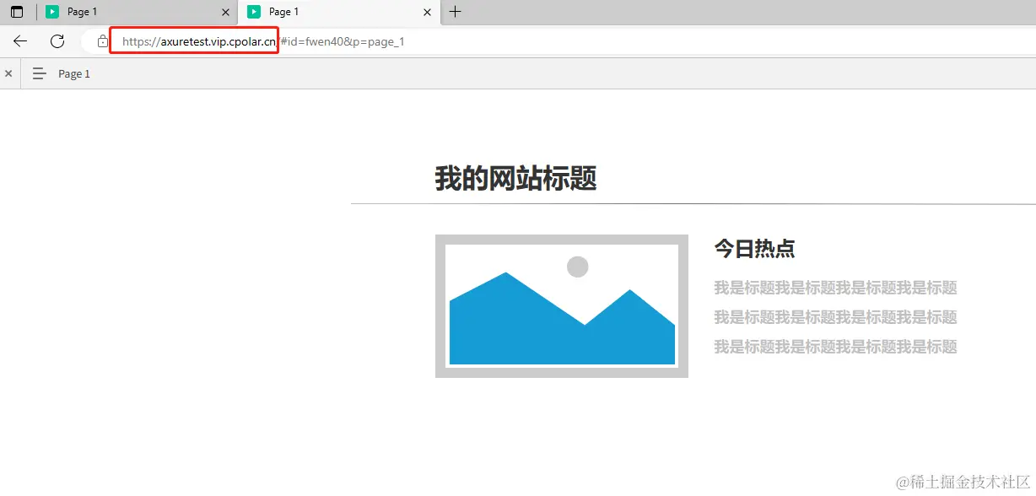Close the Axure sitemap sidebar
Image resolution: width=1036 pixels, height=496 pixels.
tap(8, 74)
